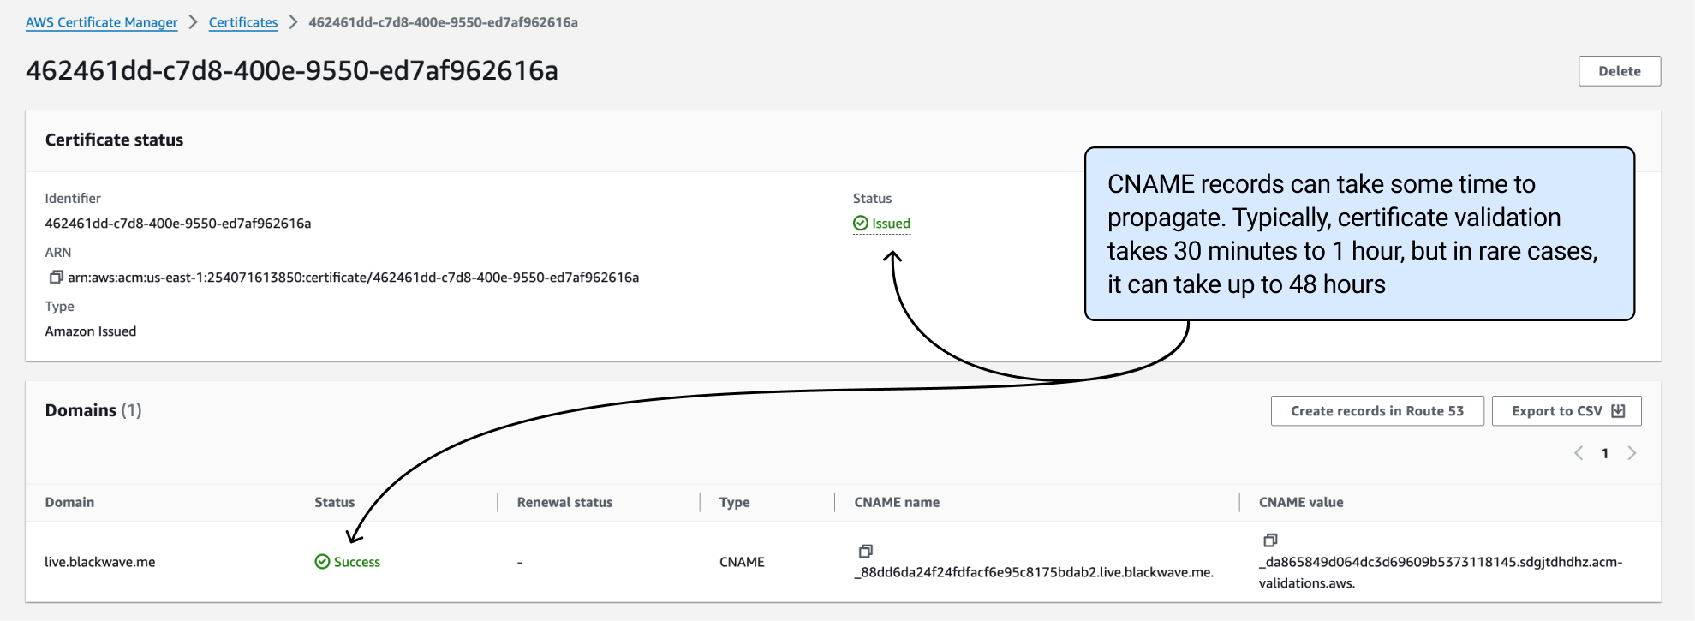1695x621 pixels.
Task: Click the Certificate status panel heading
Action: coord(114,140)
